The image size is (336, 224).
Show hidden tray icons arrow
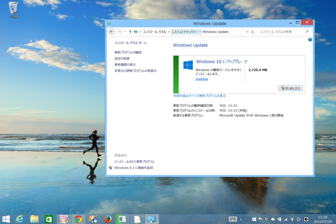pyautogui.click(x=241, y=219)
